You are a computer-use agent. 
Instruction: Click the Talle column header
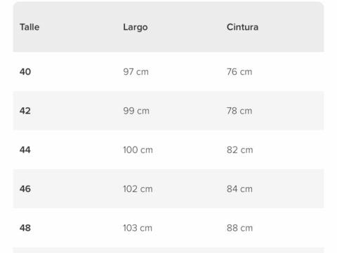pyautogui.click(x=29, y=27)
